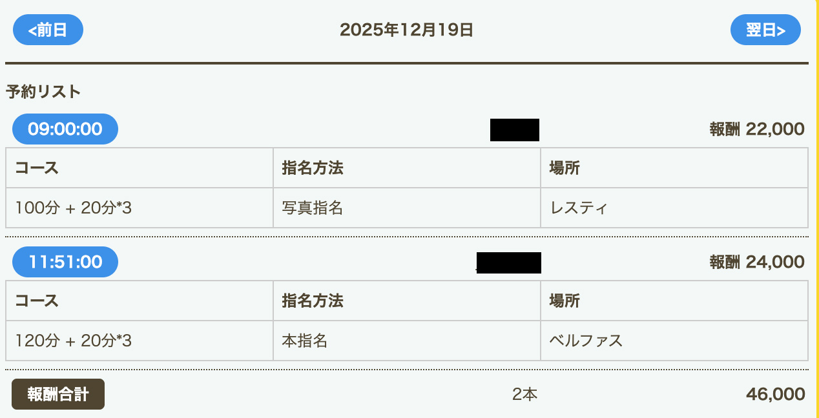This screenshot has height=418, width=819.
Task: Go to the previous day (前日)
Action: click(x=48, y=30)
